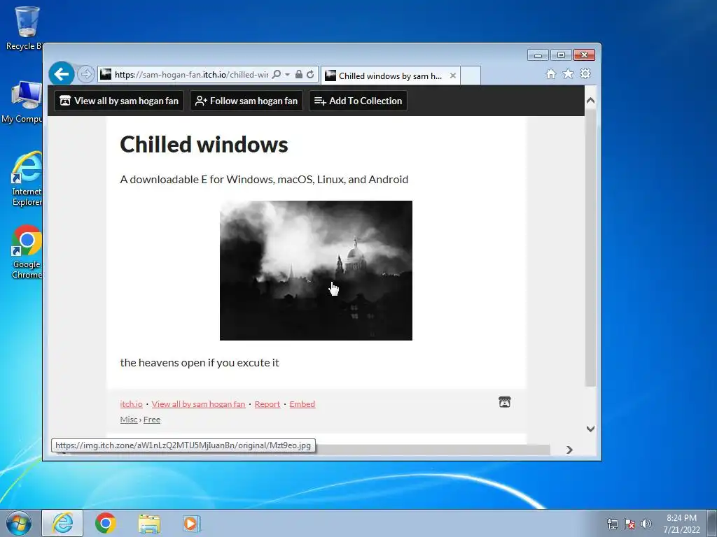Open the Windows Start menu orb
The width and height of the screenshot is (717, 537).
coord(19,523)
